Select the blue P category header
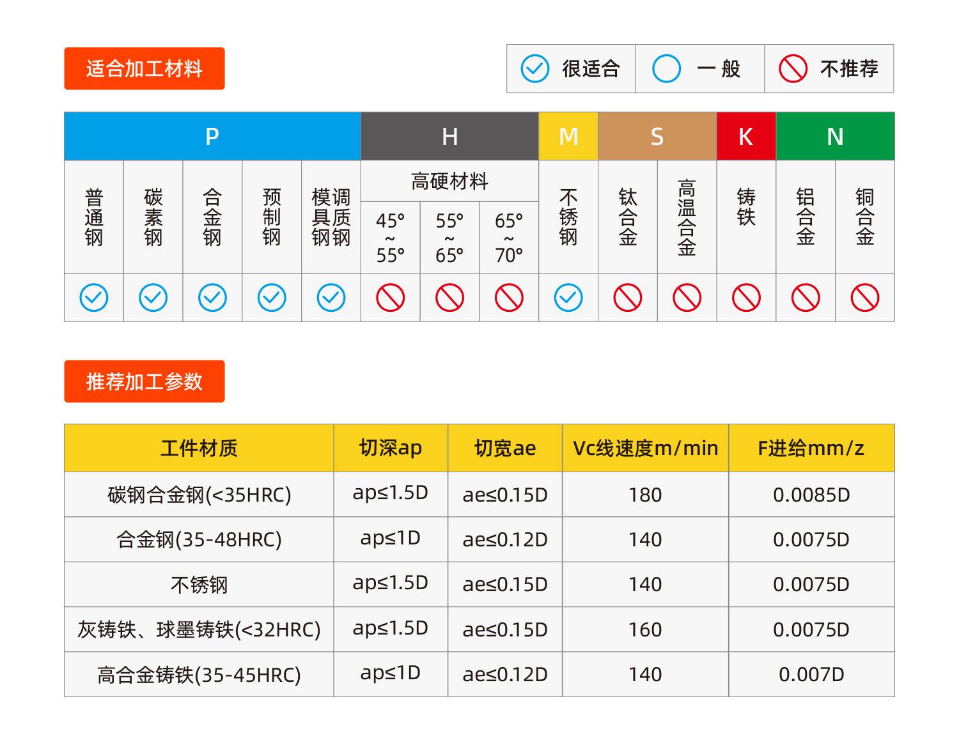 (212, 136)
